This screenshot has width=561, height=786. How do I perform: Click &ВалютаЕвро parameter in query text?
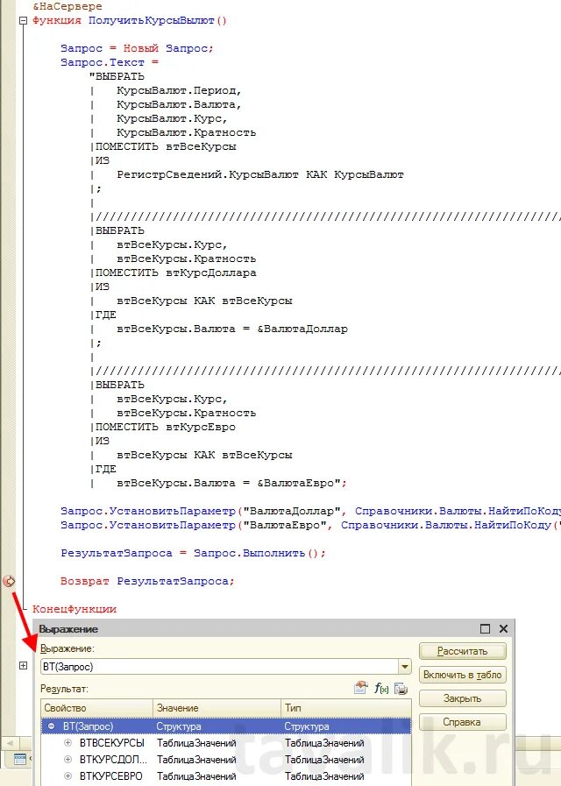295,484
